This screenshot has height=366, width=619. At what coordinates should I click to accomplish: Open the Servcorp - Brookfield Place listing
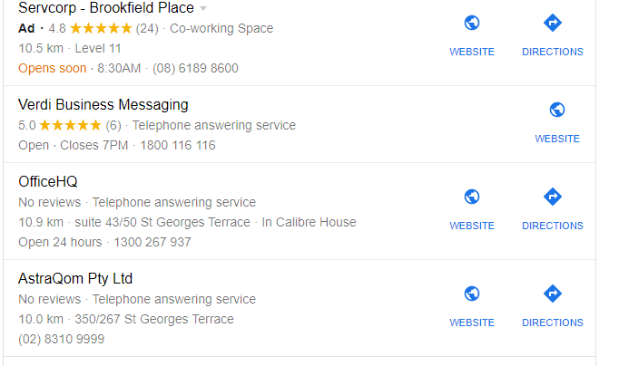pyautogui.click(x=106, y=8)
